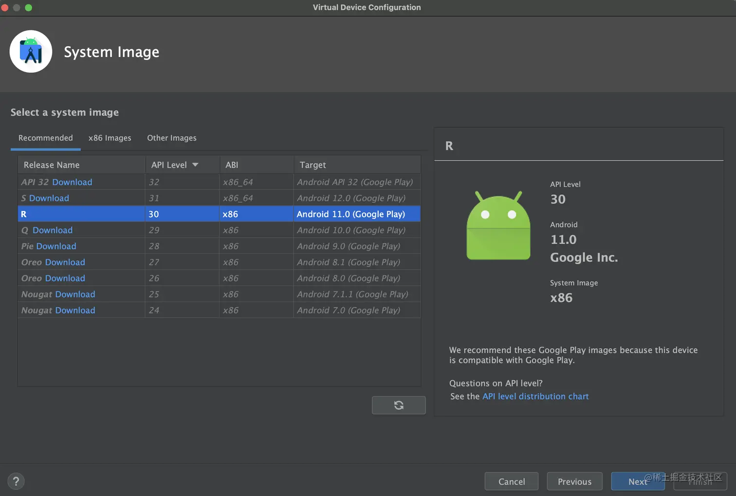Select the R Android 11.0 row
This screenshot has width=736, height=496.
coord(219,214)
